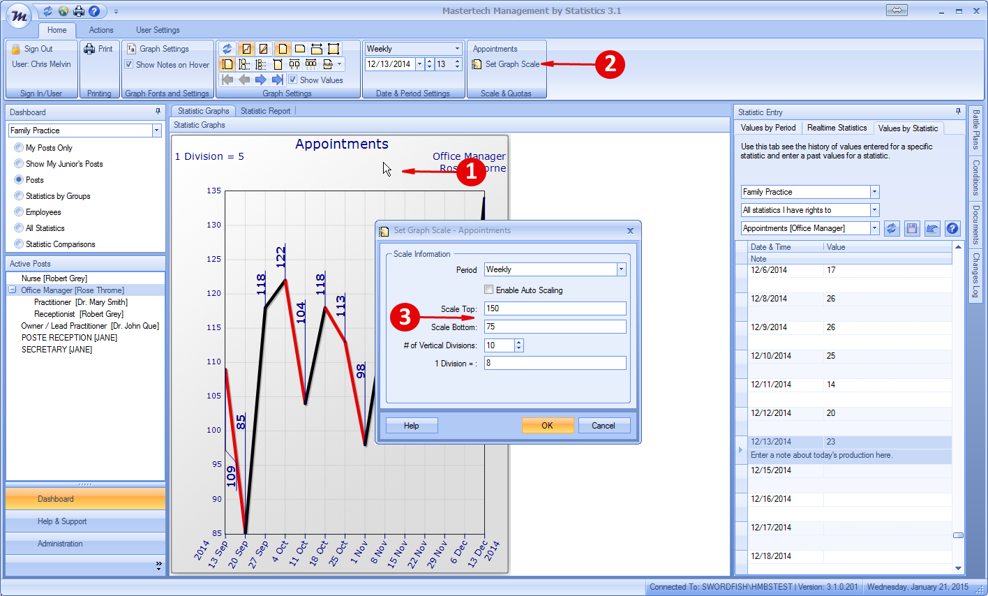Click undo arrow icon in Statistic Entry panel

pos(932,228)
